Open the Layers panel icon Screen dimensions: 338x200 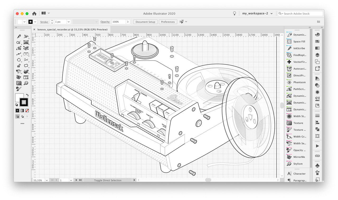pyautogui.click(x=317, y=55)
